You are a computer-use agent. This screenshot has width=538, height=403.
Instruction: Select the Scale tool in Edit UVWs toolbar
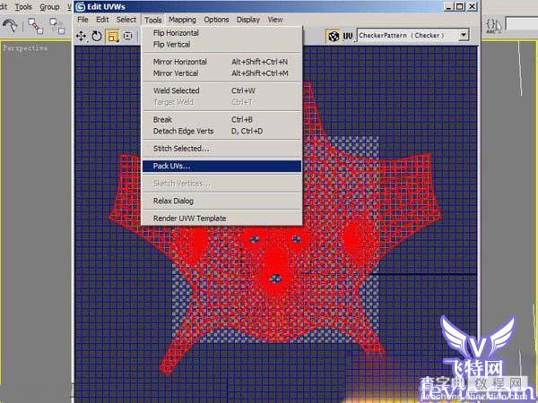point(112,36)
